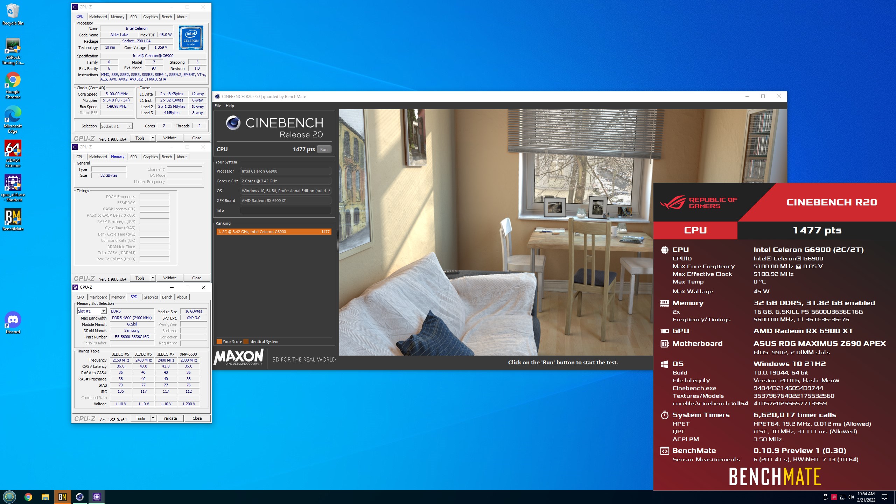The height and width of the screenshot is (504, 896).
Task: Open Tools dropdown arrow in SPD CPU-Z window
Action: pos(153,418)
